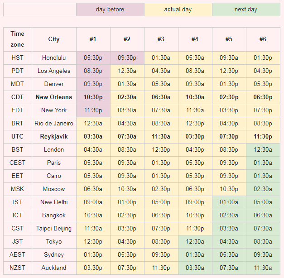The height and width of the screenshot is (278, 284).
Task: Select the CST time zone cell
Action: point(18,229)
